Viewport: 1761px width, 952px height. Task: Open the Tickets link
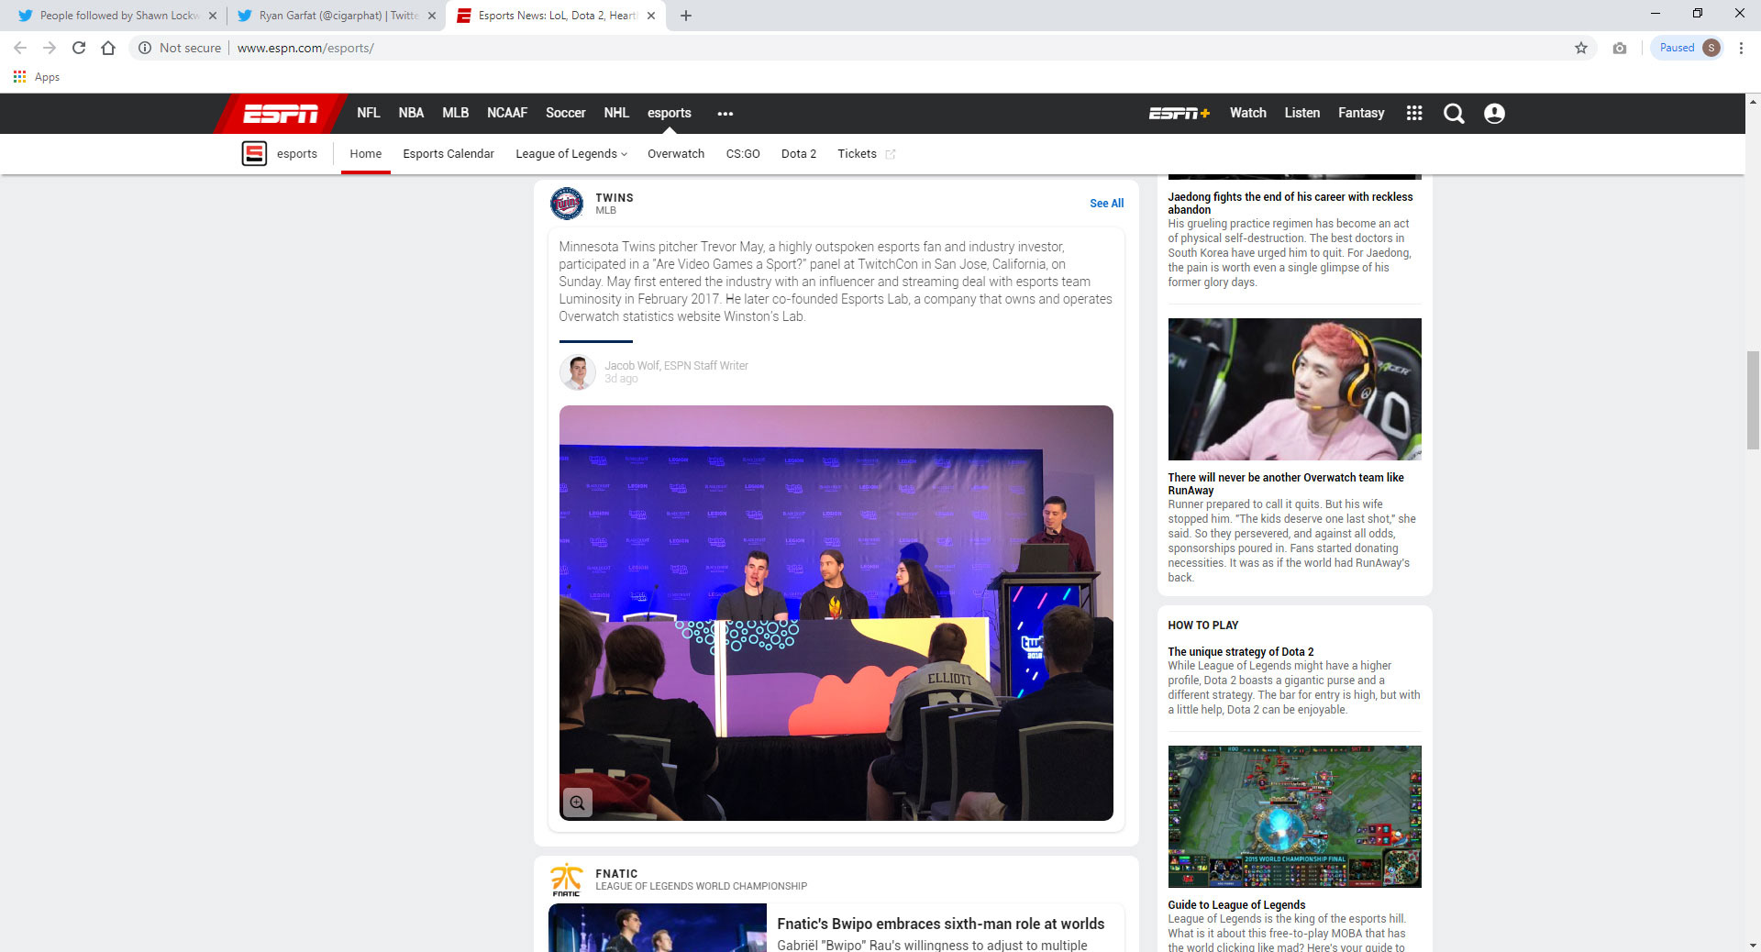pyautogui.click(x=857, y=154)
